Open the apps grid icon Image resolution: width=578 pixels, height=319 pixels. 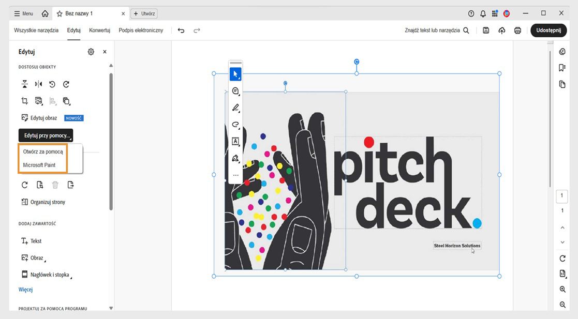tap(495, 13)
